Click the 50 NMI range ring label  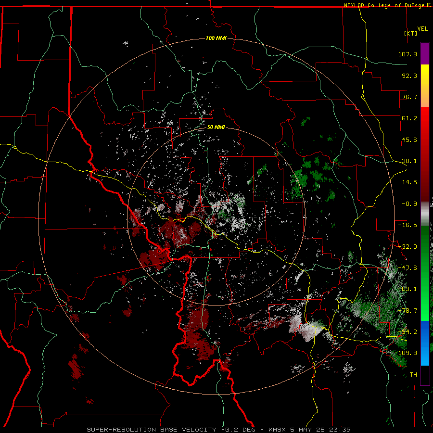click(216, 127)
